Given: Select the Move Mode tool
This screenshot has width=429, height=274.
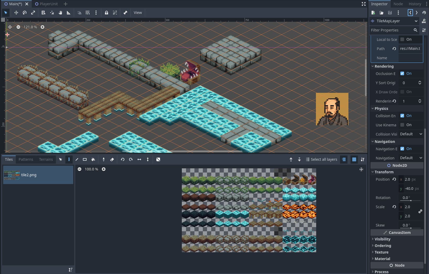Looking at the screenshot, I should [16, 13].
